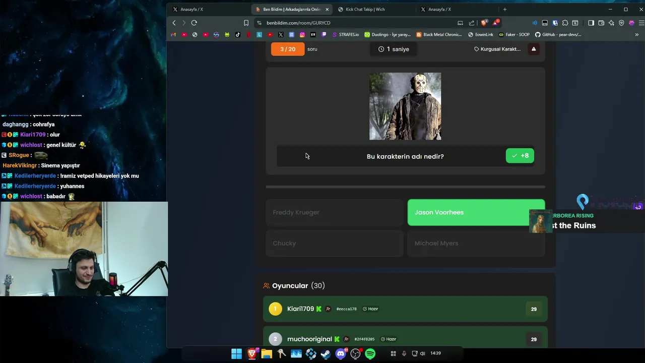Screen dimensions: 645x363
Task: Click the Hazır status beside Kiari1709
Action: pyautogui.click(x=370, y=309)
